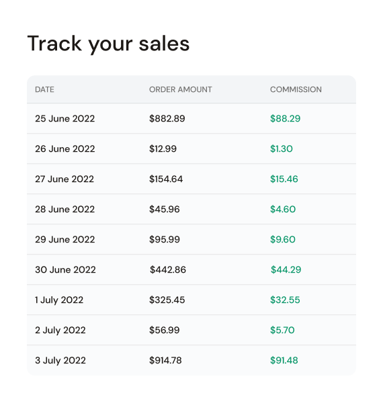Viewport: 383px width, 403px height.
Task: Select the 28 June 2022 row date
Action: point(65,209)
